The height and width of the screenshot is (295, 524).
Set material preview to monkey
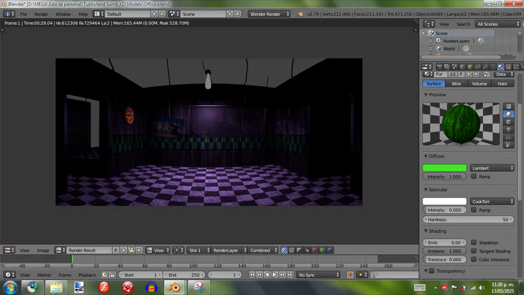click(x=508, y=129)
